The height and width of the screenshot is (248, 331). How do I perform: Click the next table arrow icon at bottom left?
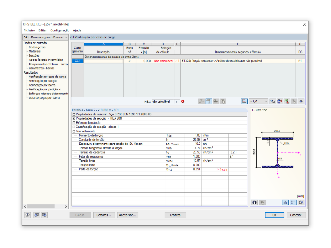(44, 215)
